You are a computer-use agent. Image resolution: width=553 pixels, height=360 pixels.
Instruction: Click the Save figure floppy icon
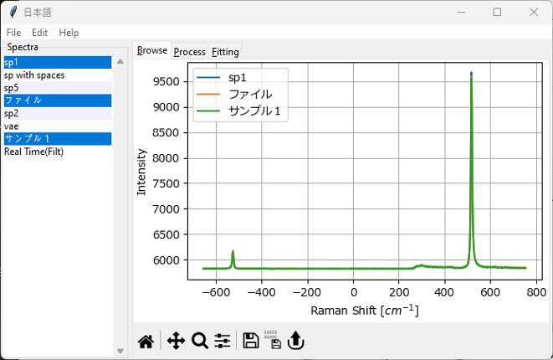click(x=250, y=340)
